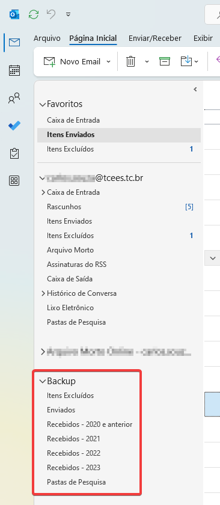220x505 pixels.
Task: Click the Delete trash can icon
Action: pyautogui.click(x=130, y=61)
